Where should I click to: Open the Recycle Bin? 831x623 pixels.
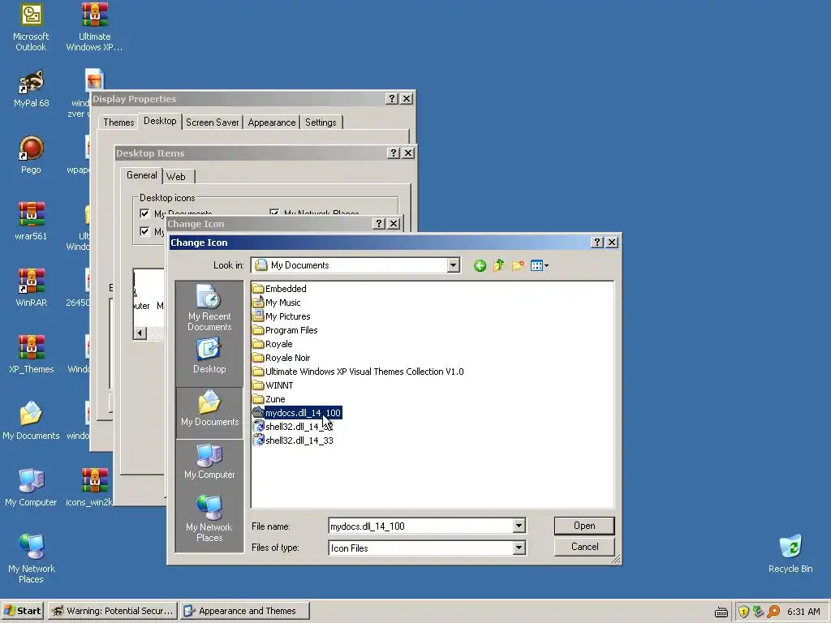[x=790, y=554]
